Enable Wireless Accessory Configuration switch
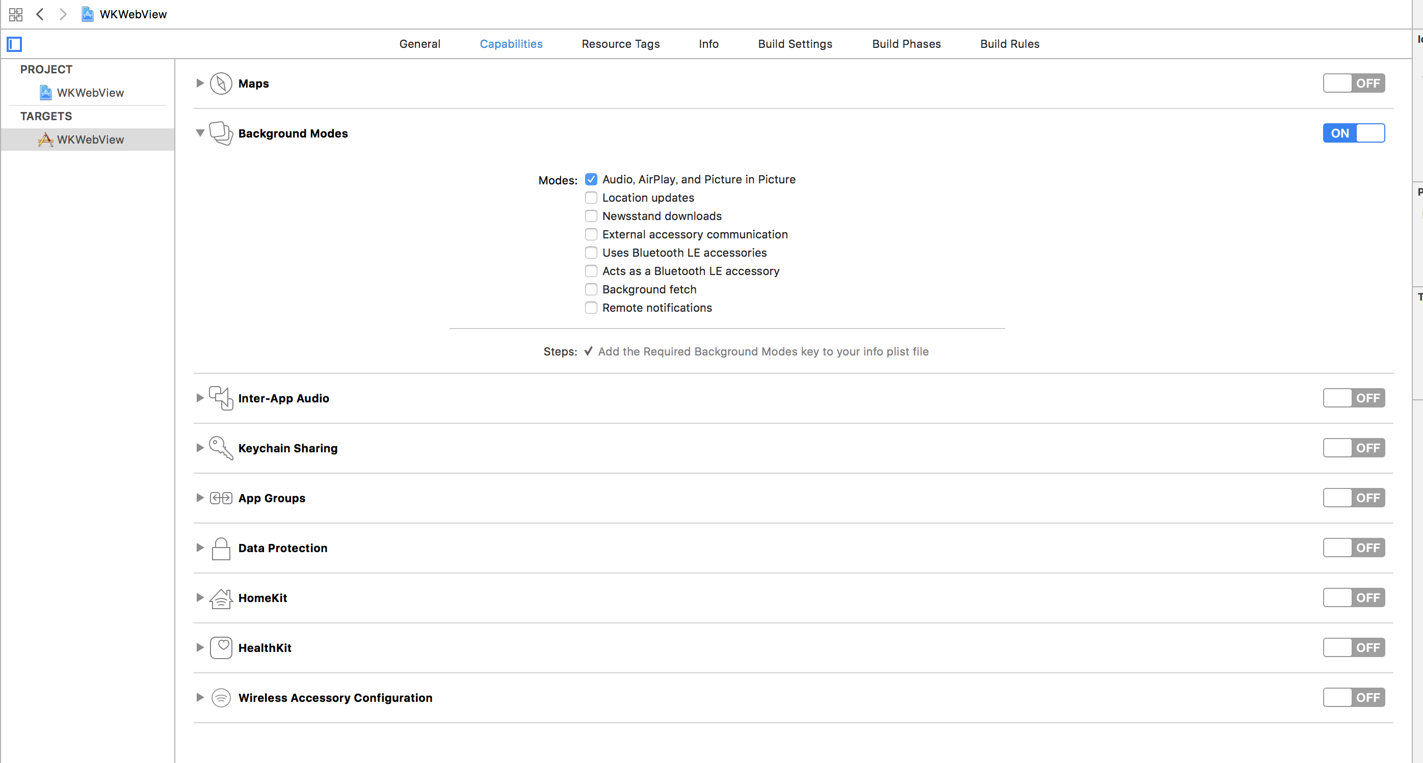 click(x=1353, y=698)
